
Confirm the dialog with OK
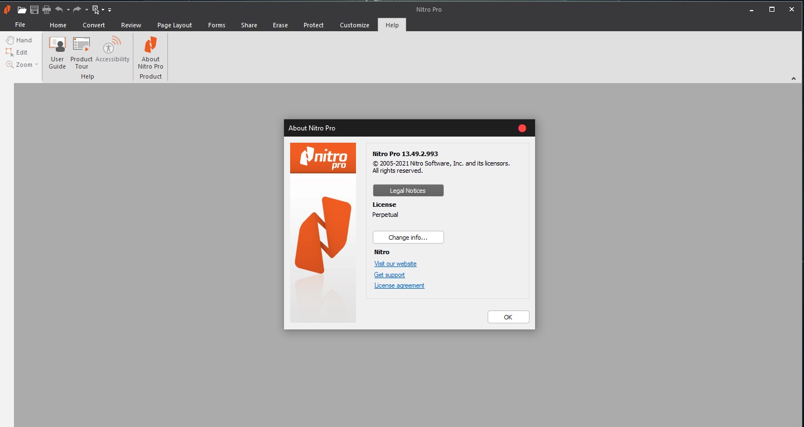pos(508,317)
